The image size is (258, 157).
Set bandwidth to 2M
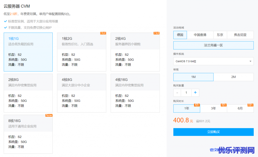point(234,77)
